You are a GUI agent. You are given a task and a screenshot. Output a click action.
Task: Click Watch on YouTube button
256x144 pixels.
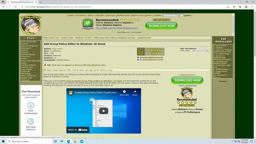pyautogui.click(x=78, y=130)
